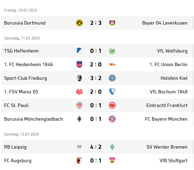Click the SV Werder Bremen diamond logo
194x170 pixels.
112,147
